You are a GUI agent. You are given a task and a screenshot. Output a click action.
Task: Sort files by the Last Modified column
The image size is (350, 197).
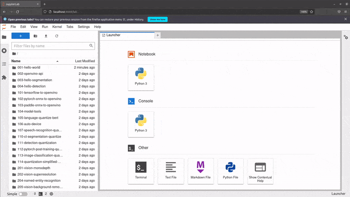tap(85, 61)
